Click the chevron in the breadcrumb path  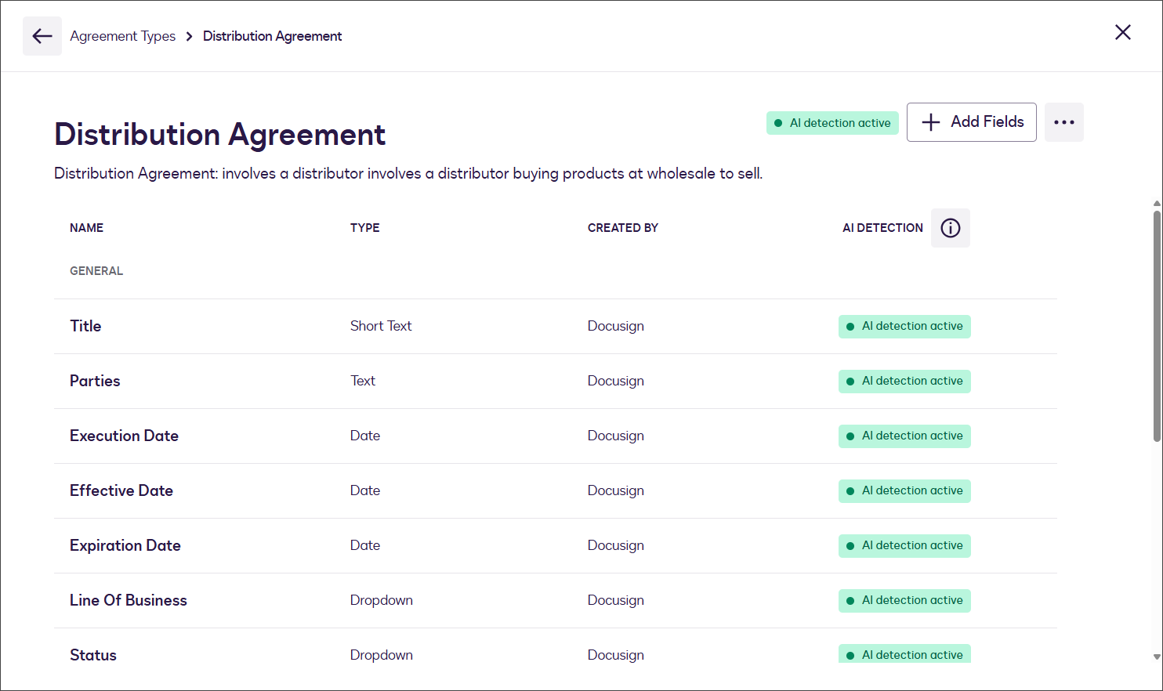188,36
